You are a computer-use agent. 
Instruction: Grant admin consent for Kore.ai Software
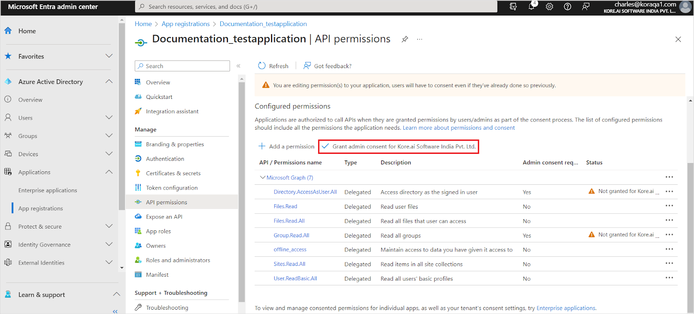[399, 147]
